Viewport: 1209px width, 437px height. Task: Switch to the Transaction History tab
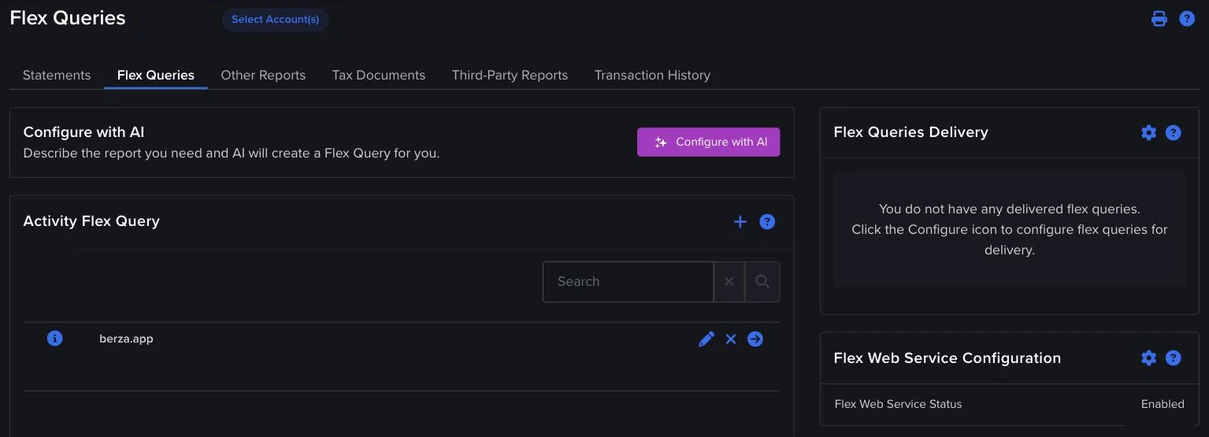point(652,75)
